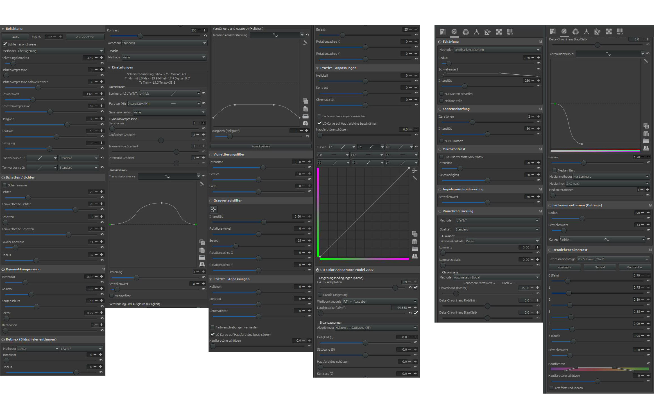The width and height of the screenshot is (654, 402).
Task: Check the Dunkle Umgebung option
Action: (320, 295)
